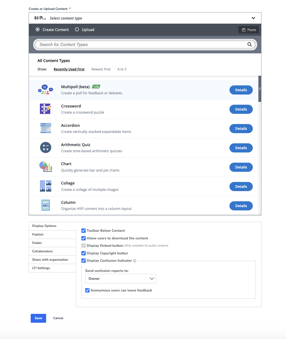
Task: Click the Accordion content type icon
Action: tap(46, 128)
